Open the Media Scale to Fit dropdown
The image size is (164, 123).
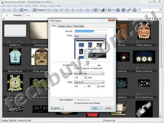(x=89, y=82)
